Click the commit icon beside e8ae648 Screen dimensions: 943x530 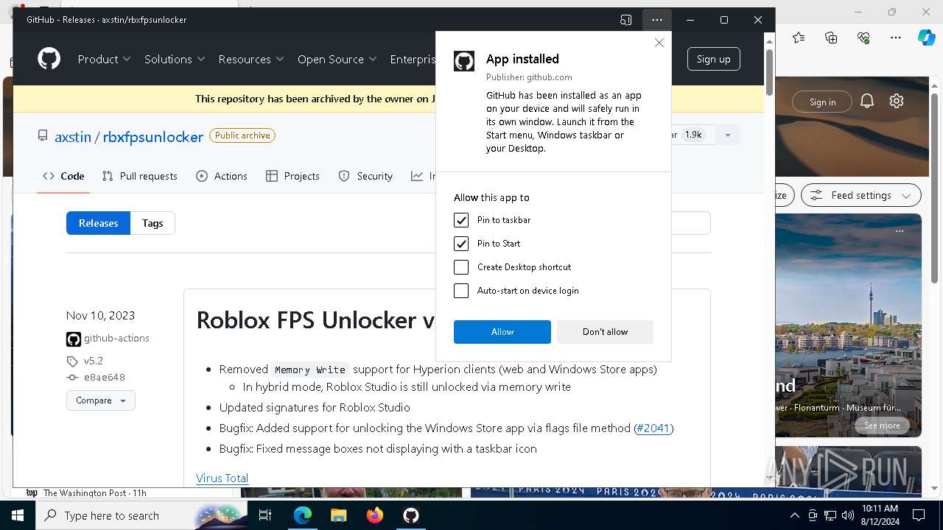(x=72, y=378)
